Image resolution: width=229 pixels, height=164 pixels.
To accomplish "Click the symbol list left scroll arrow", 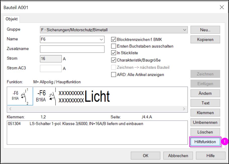I will 10,109.
